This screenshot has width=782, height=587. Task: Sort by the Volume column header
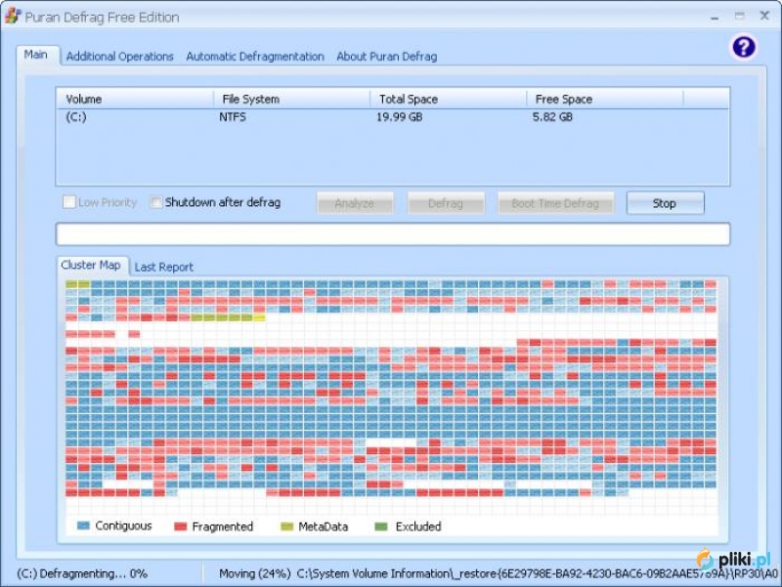pos(135,99)
